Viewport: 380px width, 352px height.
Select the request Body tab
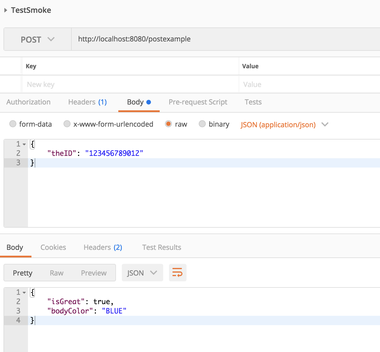coord(139,102)
